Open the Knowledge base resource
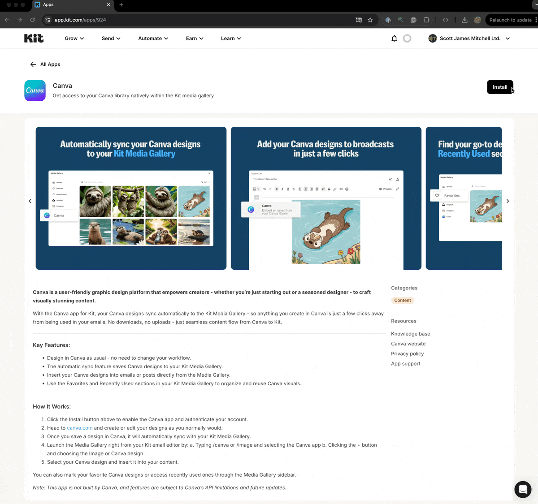 411,334
